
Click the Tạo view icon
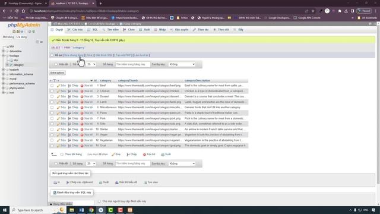(x=145, y=182)
